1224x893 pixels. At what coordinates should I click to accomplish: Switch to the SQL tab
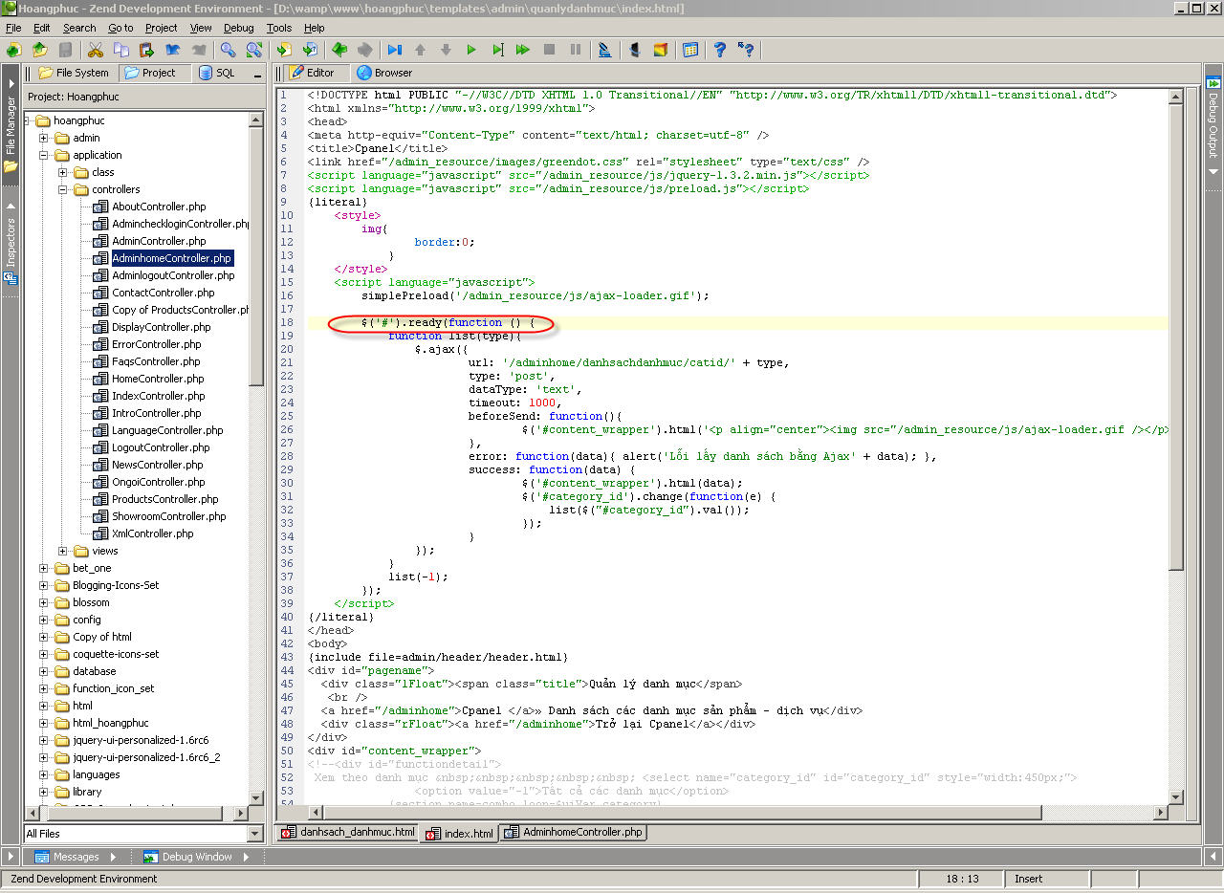pos(216,73)
